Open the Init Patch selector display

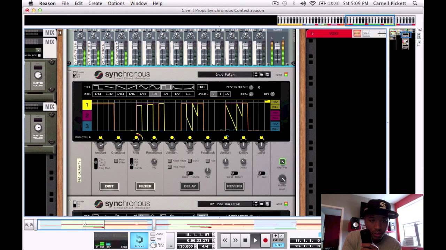click(x=225, y=75)
